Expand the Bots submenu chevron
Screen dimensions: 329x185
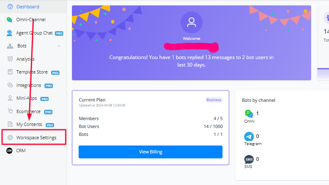click(59, 46)
